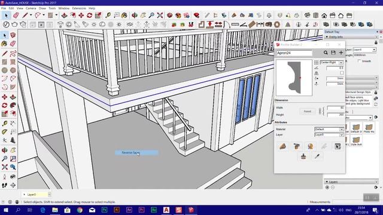Select the Zoom magnifier tool in top toolbar
Image resolution: width=383 pixels, height=215 pixels.
click(x=151, y=16)
